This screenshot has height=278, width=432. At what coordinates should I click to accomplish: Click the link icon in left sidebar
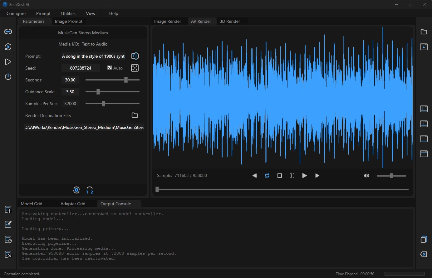[x=8, y=32]
